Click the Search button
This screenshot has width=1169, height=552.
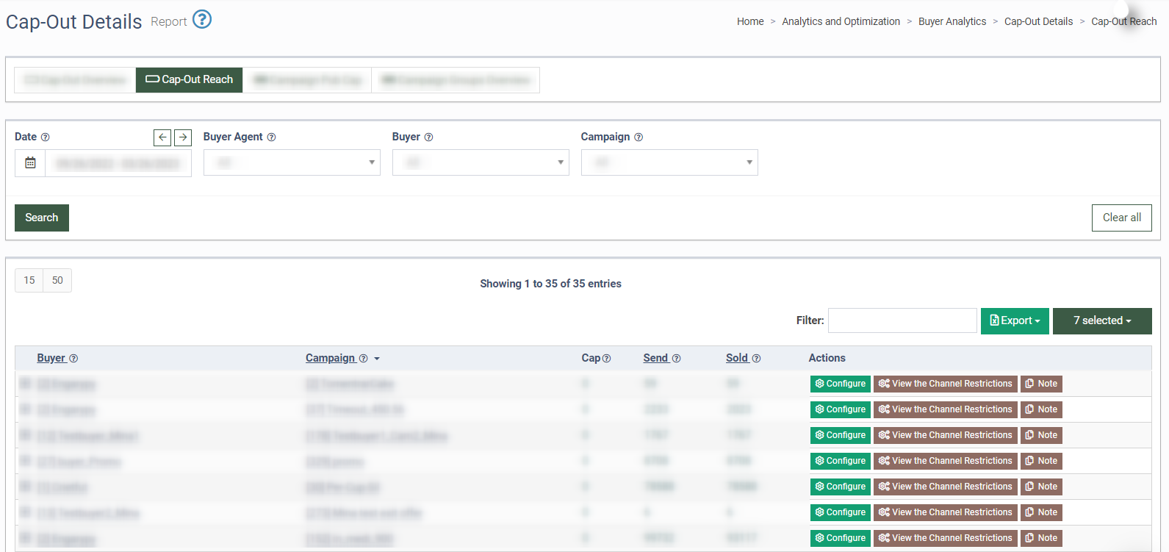pyautogui.click(x=42, y=218)
